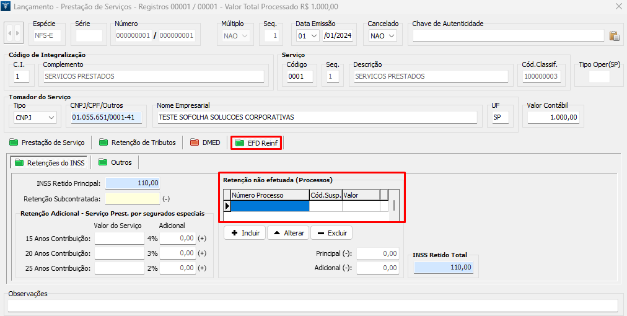Image resolution: width=627 pixels, height=316 pixels.
Task: Click the Incluir button
Action: click(x=244, y=233)
